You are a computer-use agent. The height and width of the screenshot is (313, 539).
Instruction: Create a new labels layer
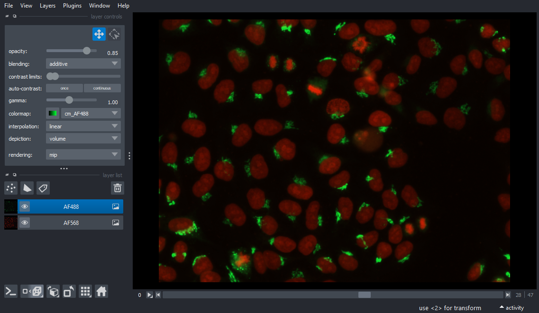(43, 188)
